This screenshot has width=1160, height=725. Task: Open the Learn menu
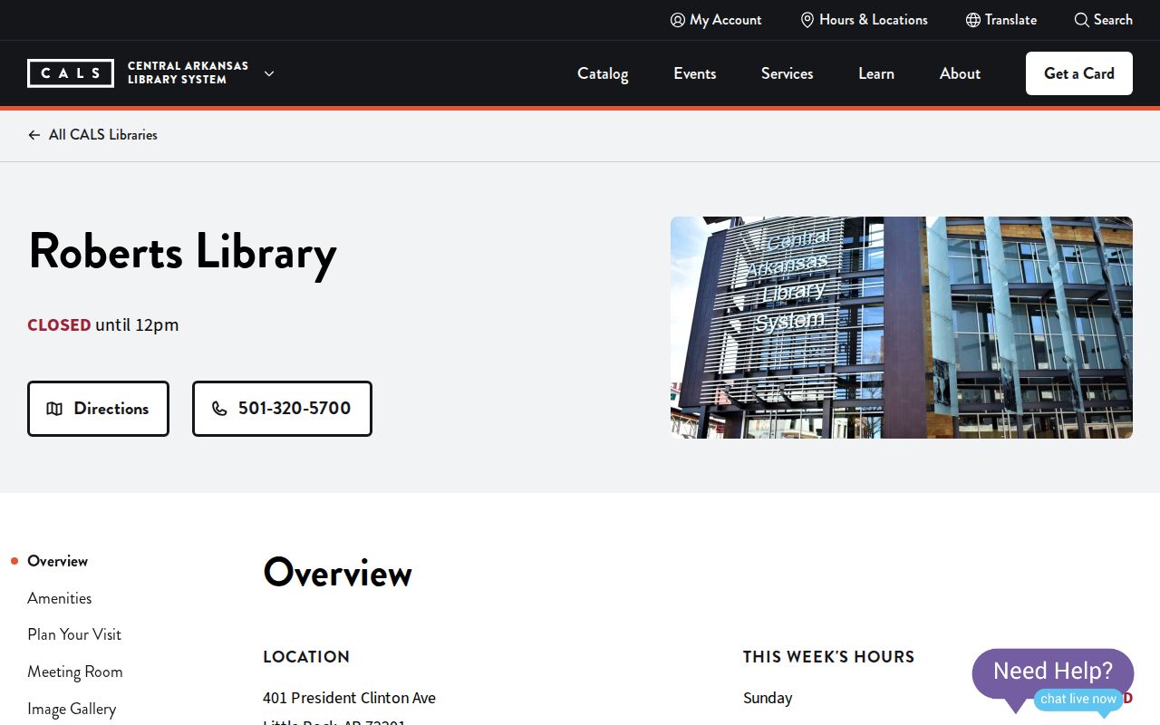click(x=876, y=73)
